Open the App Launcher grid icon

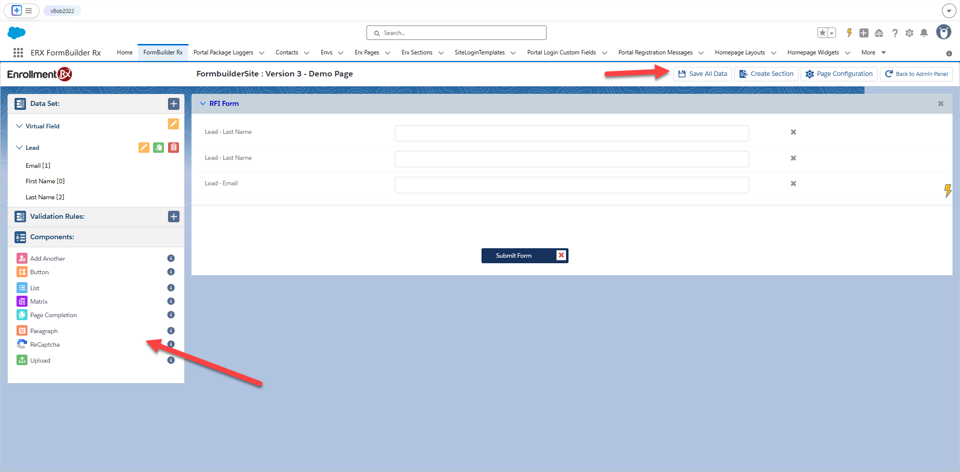18,52
